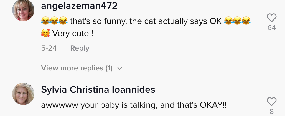Viewport: 285px width, 116px height.
Task: Open angelazeman472's profile picture
Action: point(23,10)
